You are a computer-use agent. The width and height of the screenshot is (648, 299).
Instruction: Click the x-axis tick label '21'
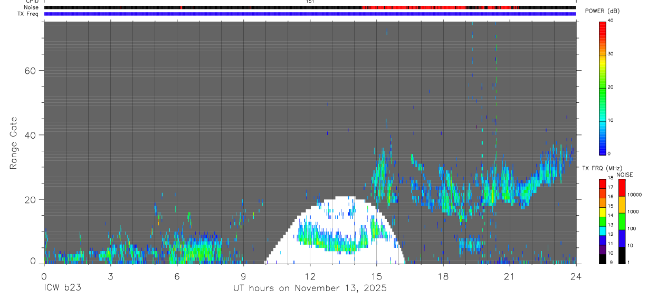[x=510, y=276]
